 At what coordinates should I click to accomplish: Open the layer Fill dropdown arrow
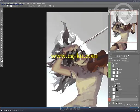pyautogui.click(x=128, y=61)
